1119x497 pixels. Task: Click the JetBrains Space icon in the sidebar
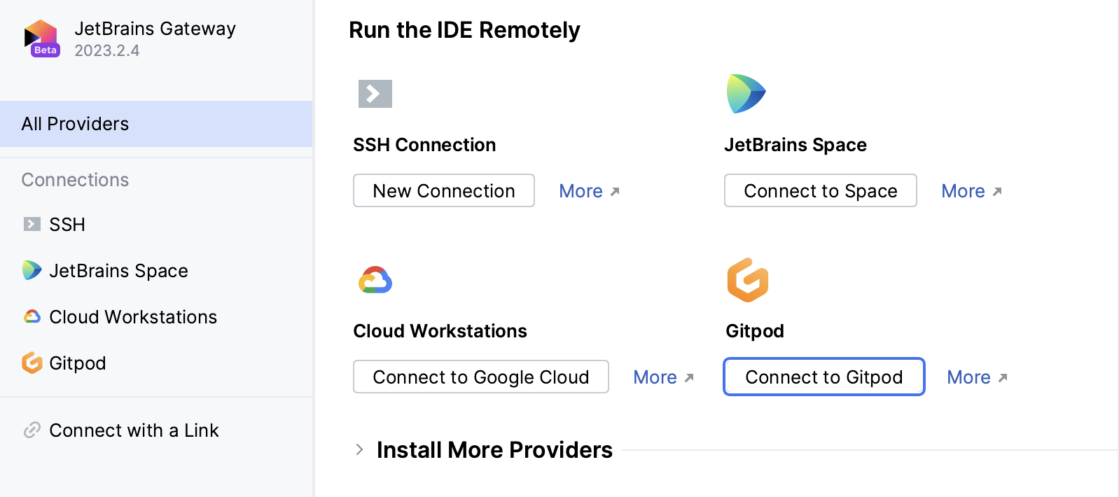pyautogui.click(x=31, y=270)
